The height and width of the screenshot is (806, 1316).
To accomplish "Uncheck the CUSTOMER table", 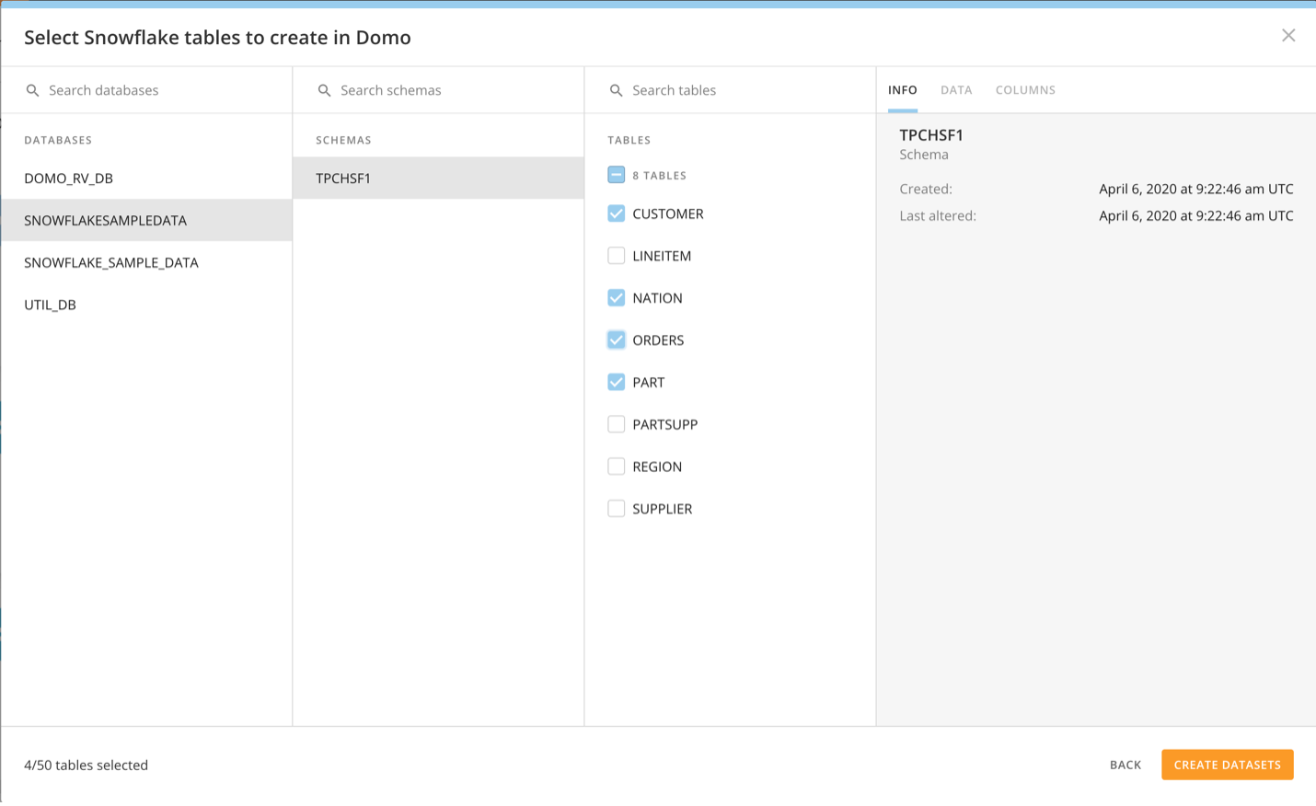I will click(x=616, y=213).
